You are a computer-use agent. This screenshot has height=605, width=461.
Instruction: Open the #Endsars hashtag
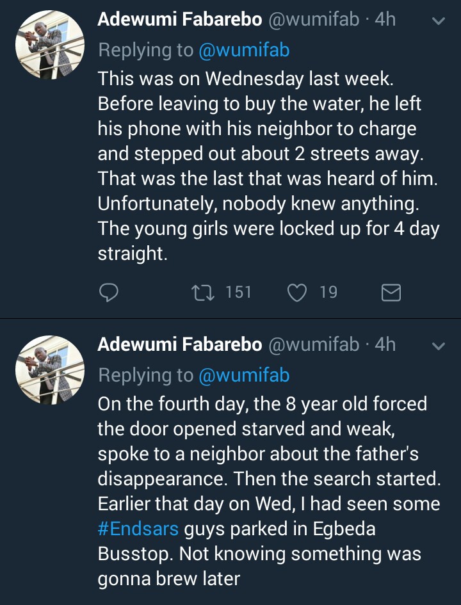point(138,529)
